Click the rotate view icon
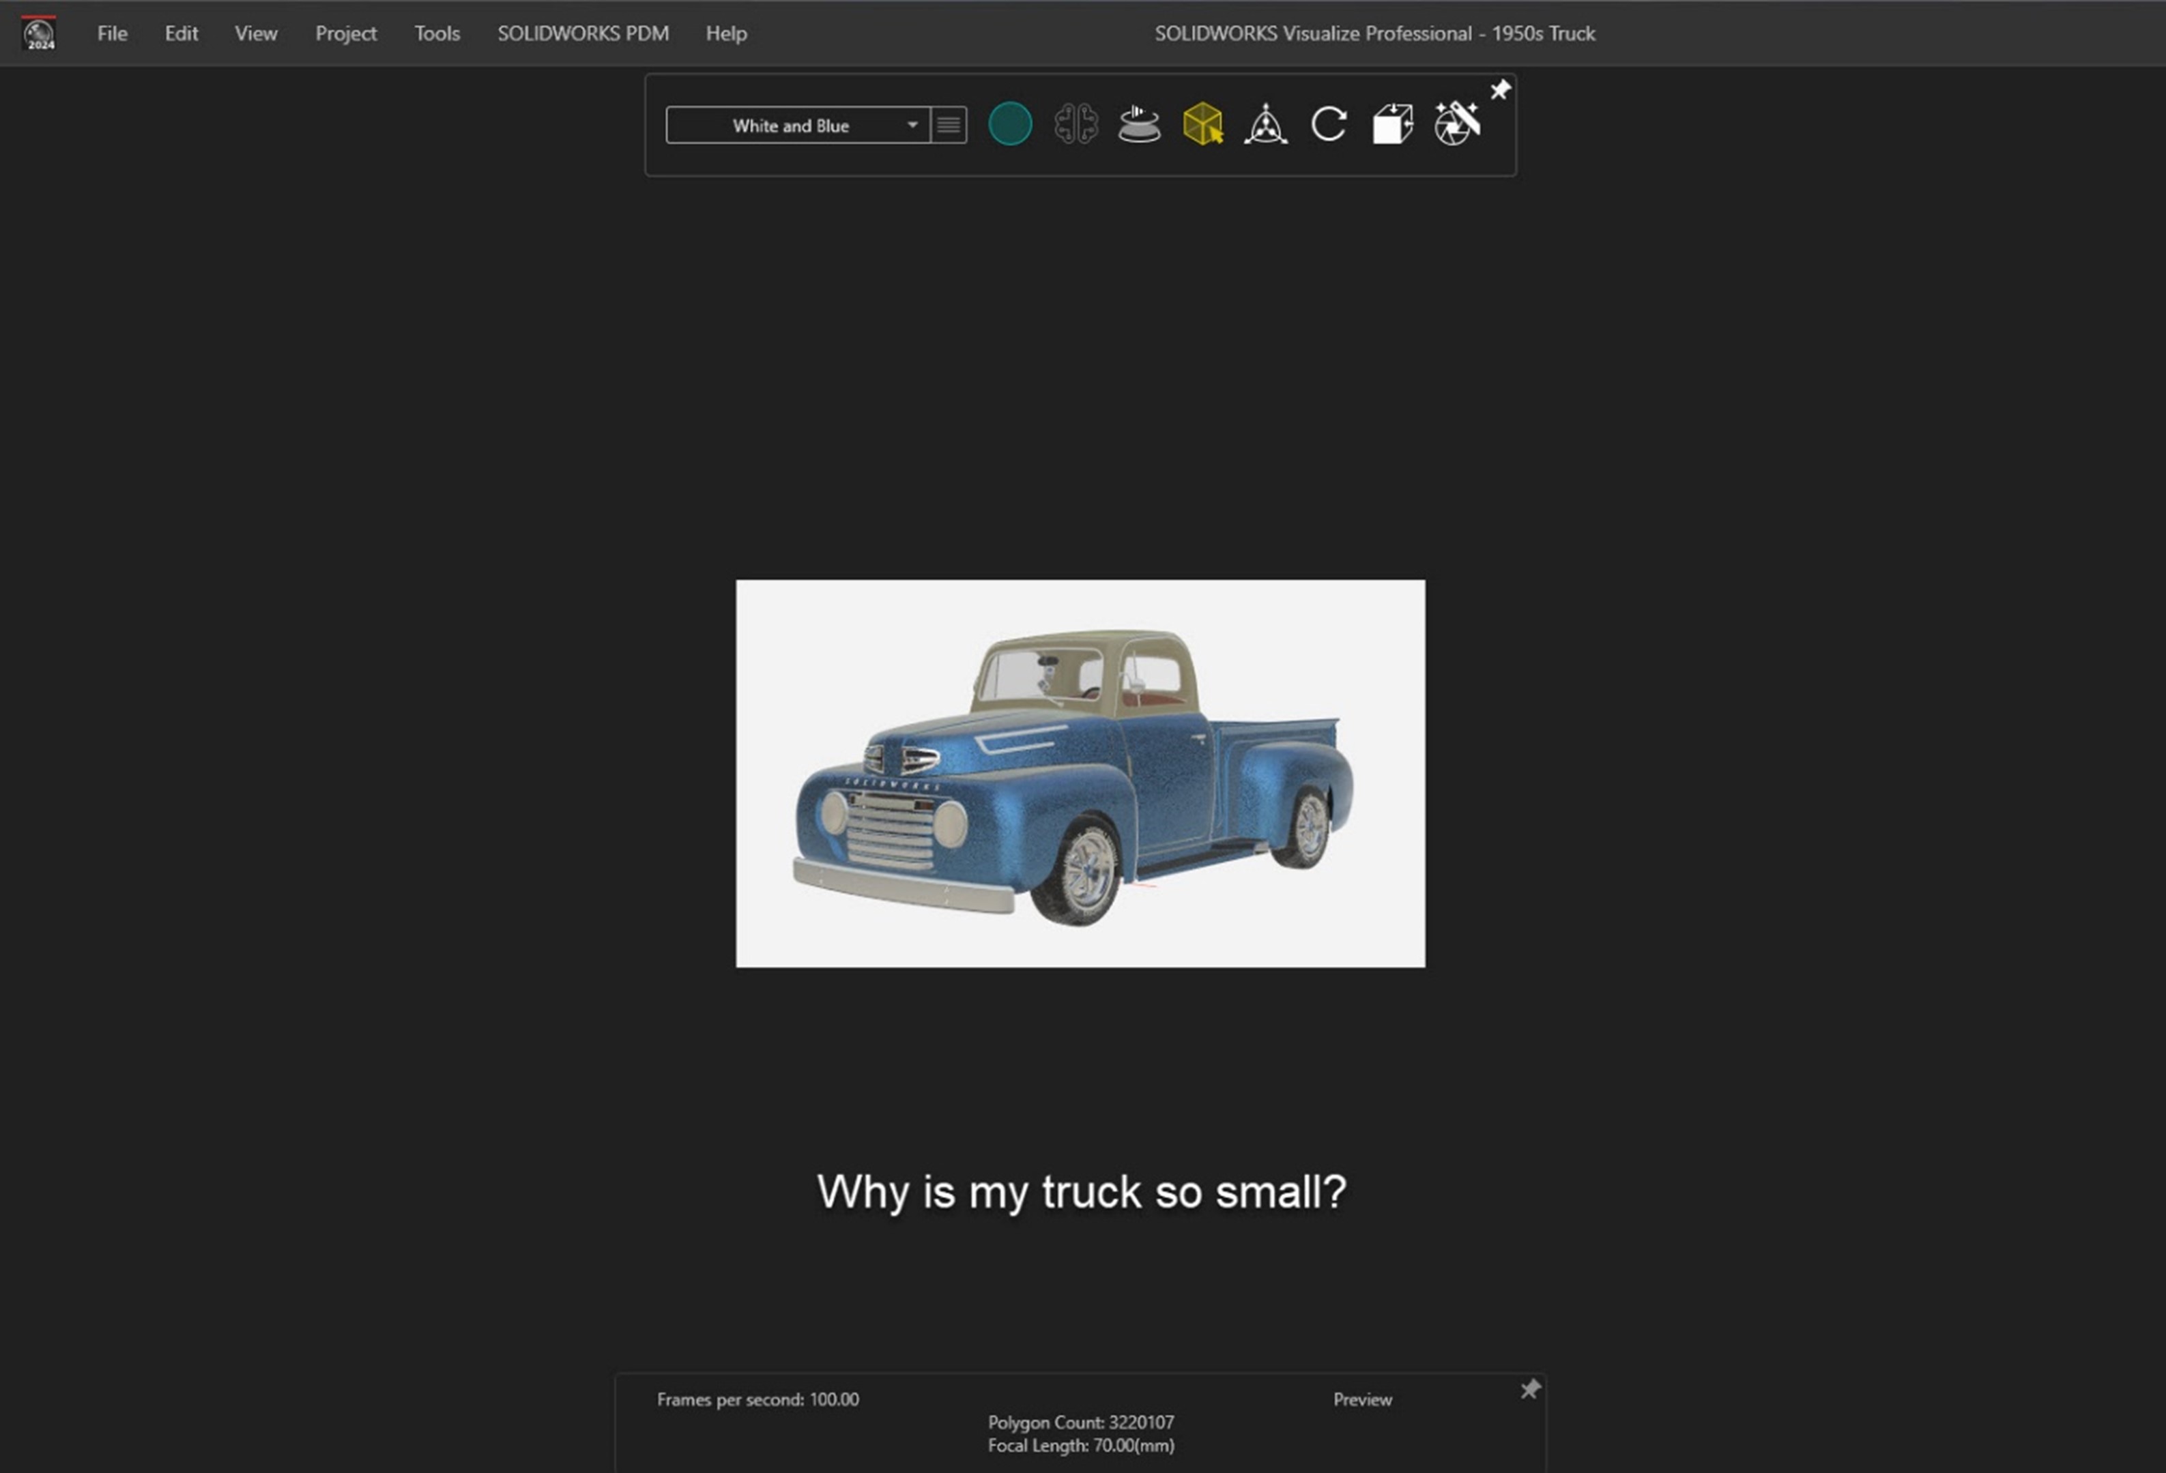 (x=1327, y=124)
